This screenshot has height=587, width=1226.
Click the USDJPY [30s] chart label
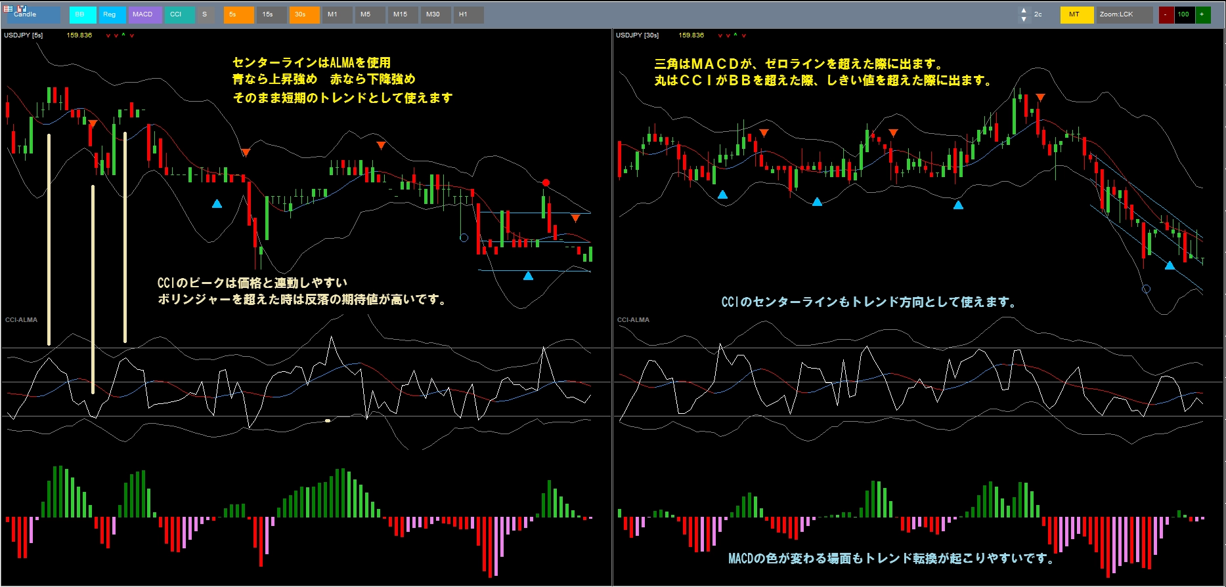click(x=637, y=35)
